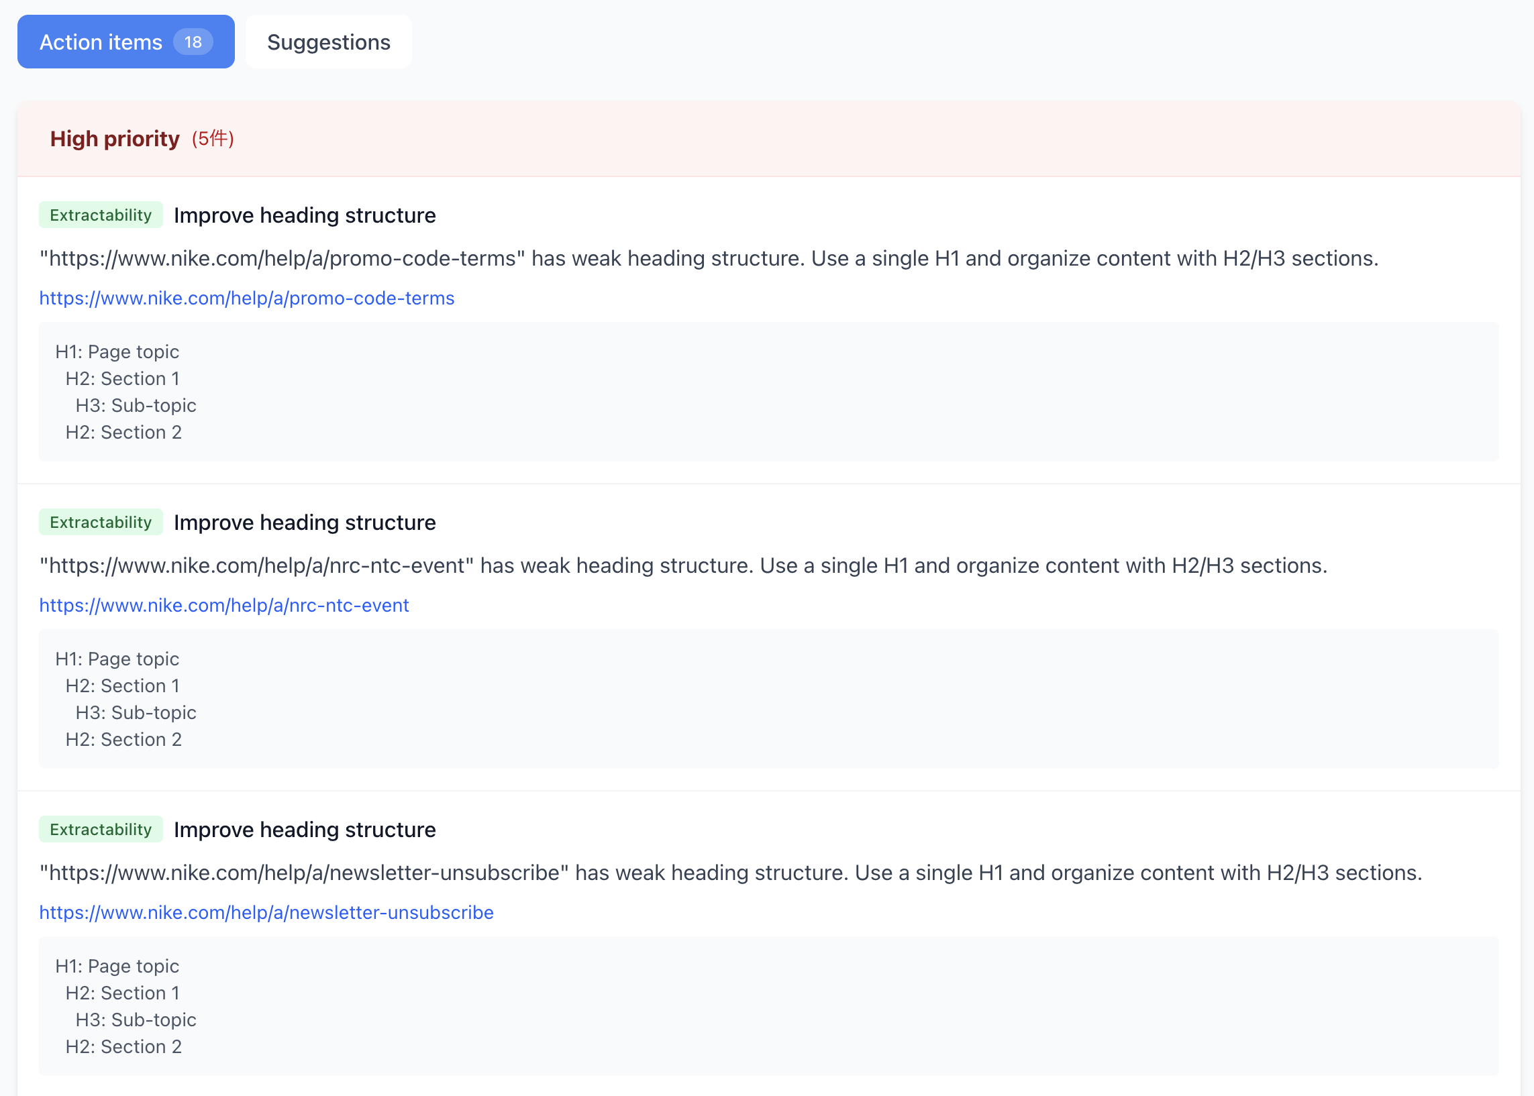Click the High priority section header

[115, 139]
